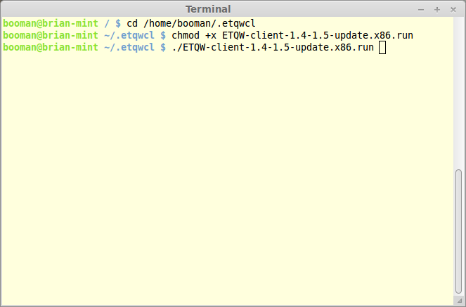Screen dimensions: 466x307
Task: Click ETQW-client filename on the chmod line
Action: (318, 36)
